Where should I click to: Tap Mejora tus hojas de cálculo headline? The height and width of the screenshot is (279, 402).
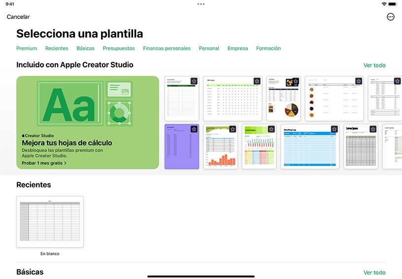[67, 143]
